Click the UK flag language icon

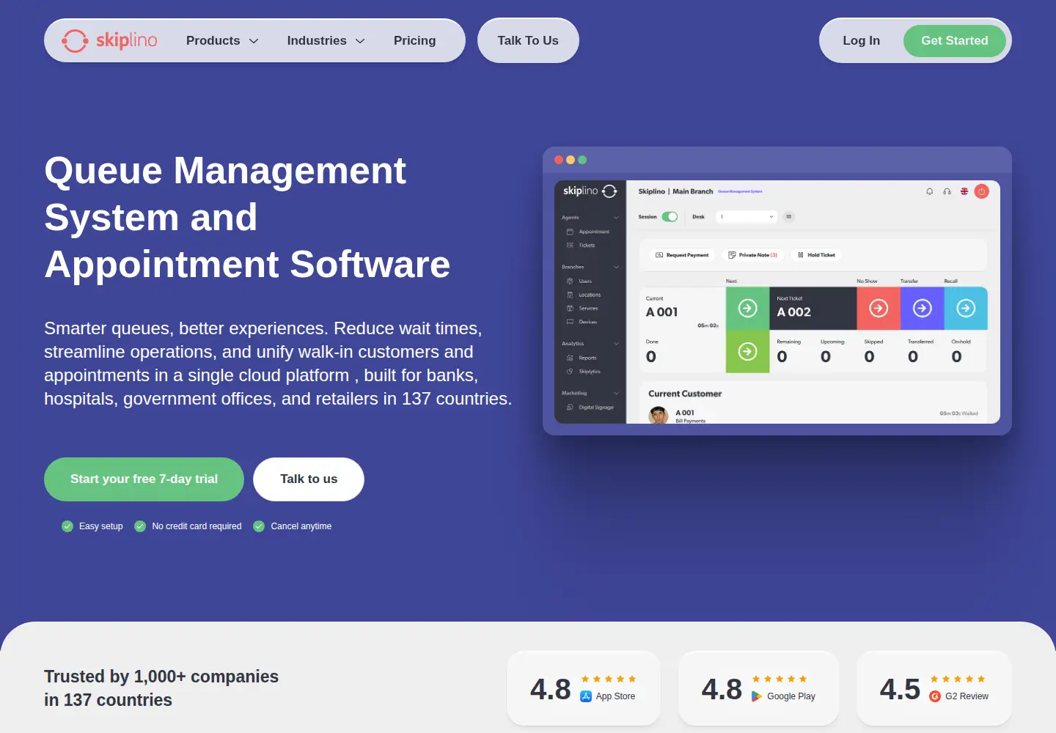coord(964,191)
